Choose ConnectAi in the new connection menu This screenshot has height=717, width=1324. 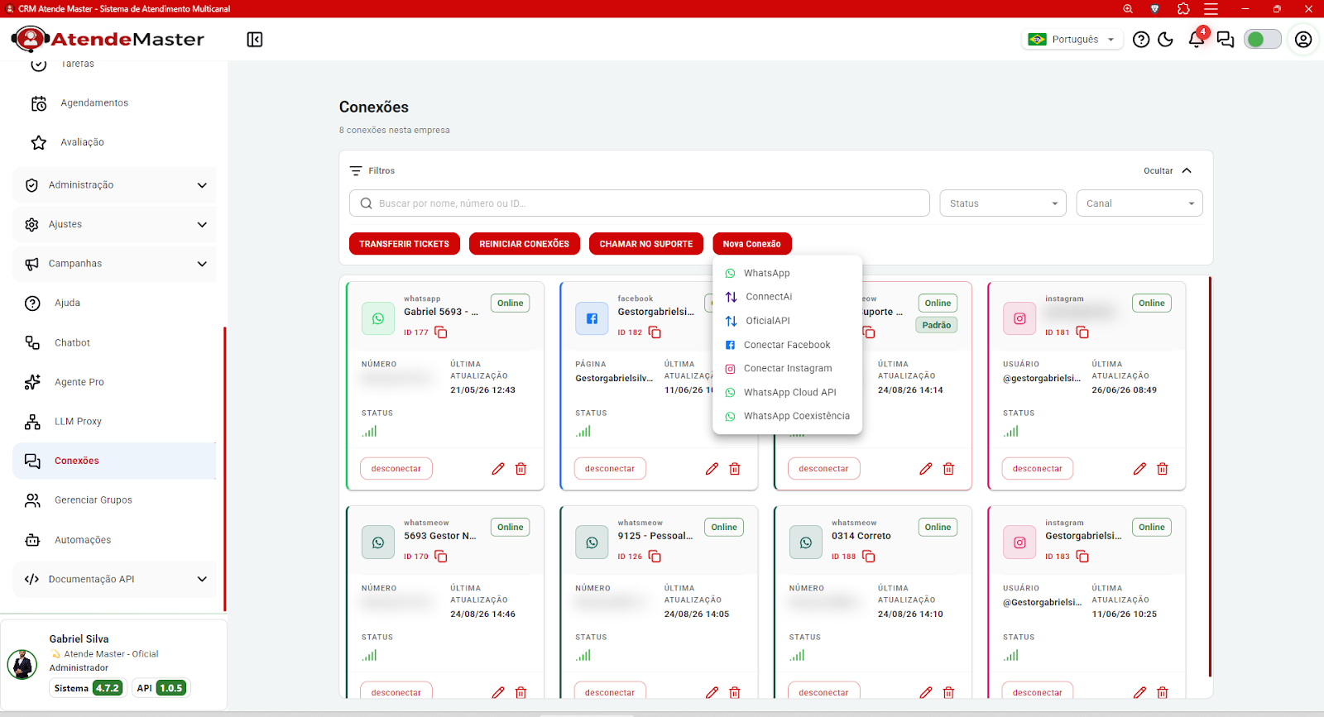click(787, 297)
